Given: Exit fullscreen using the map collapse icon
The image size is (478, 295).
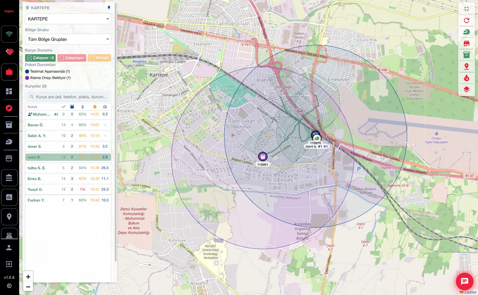Looking at the screenshot, I should 466,9.
